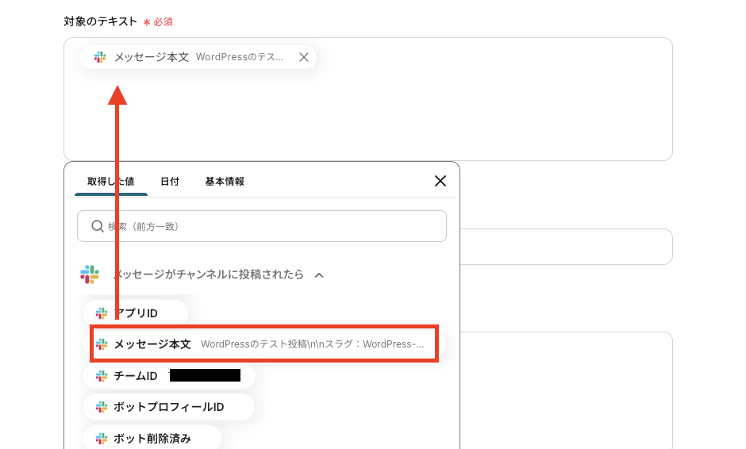Focus the 検索（前方一致） search box
The height and width of the screenshot is (449, 746).
262,226
